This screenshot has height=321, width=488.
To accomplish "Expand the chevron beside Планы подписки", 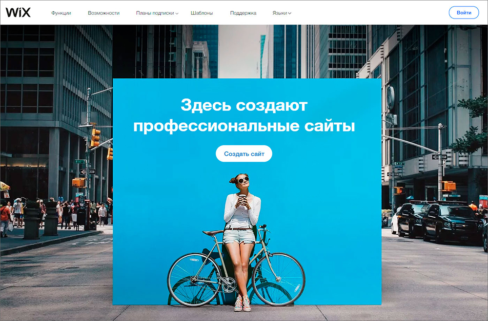I will click(x=177, y=13).
